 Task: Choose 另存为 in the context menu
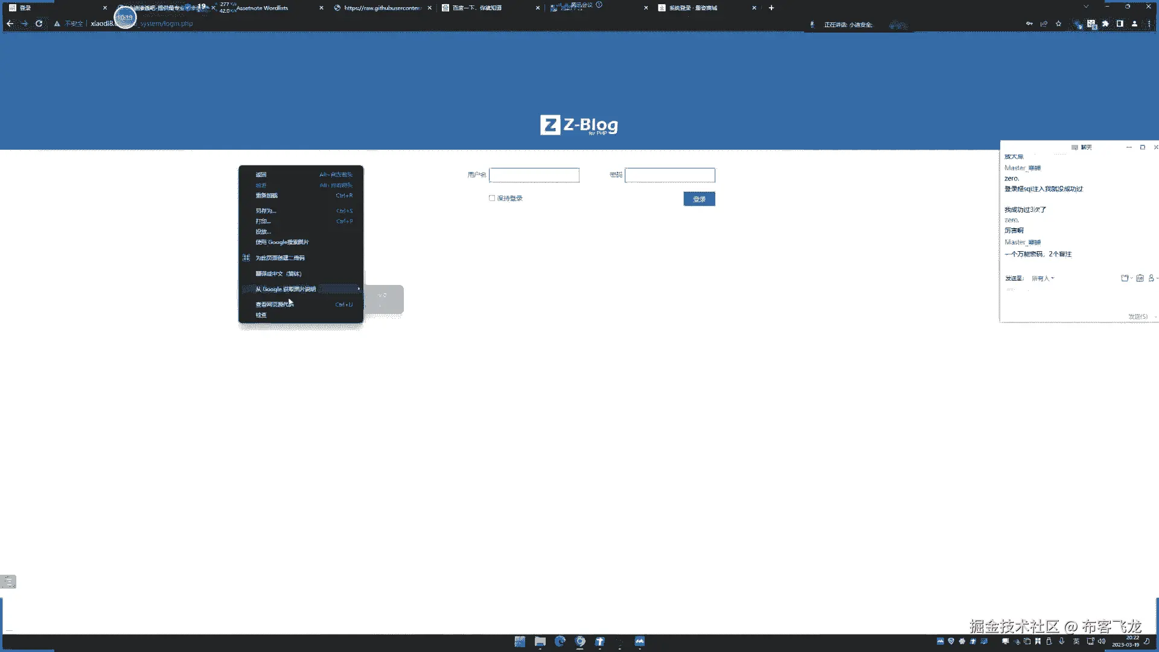point(266,211)
